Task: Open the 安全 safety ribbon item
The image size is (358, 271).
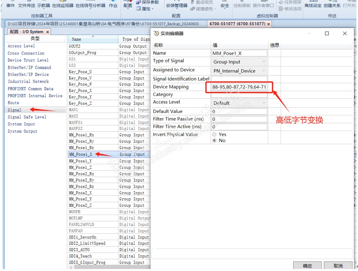Action: pos(225,6)
